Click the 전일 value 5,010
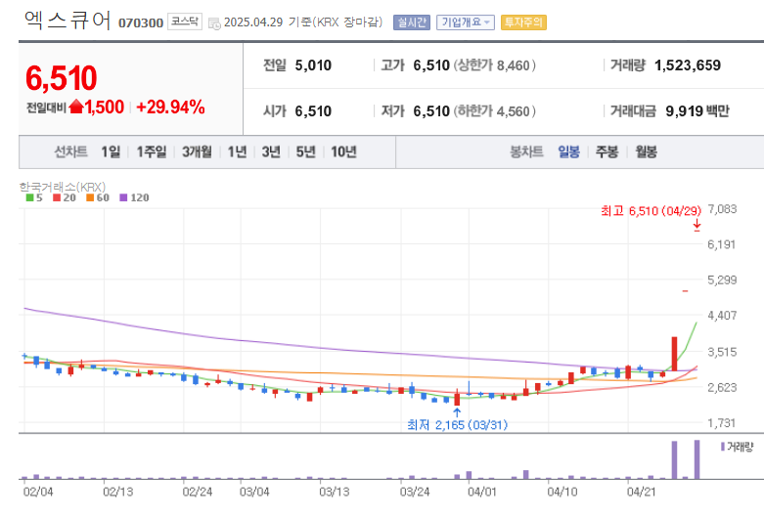This screenshot has height=517, width=764. pyautogui.click(x=313, y=65)
